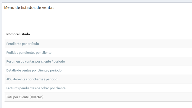
Task: View the sales detail by customer report
Action: [34, 70]
